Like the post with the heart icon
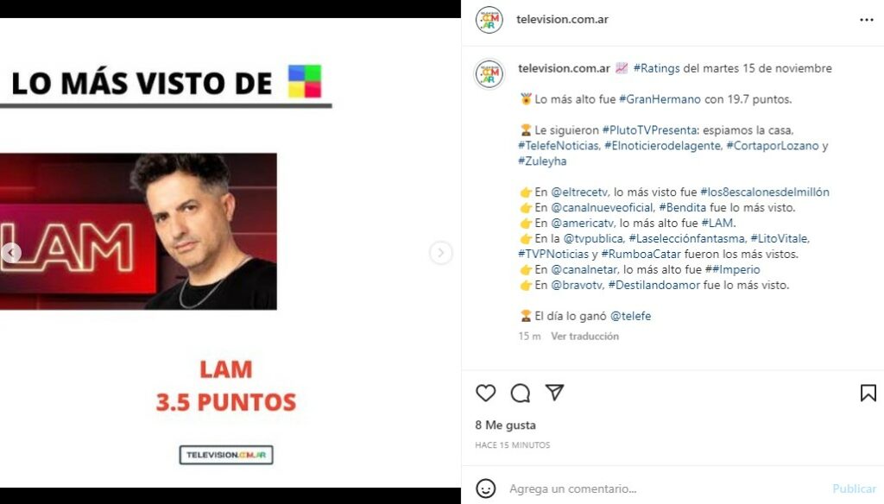Image resolution: width=884 pixels, height=504 pixels. click(x=485, y=393)
